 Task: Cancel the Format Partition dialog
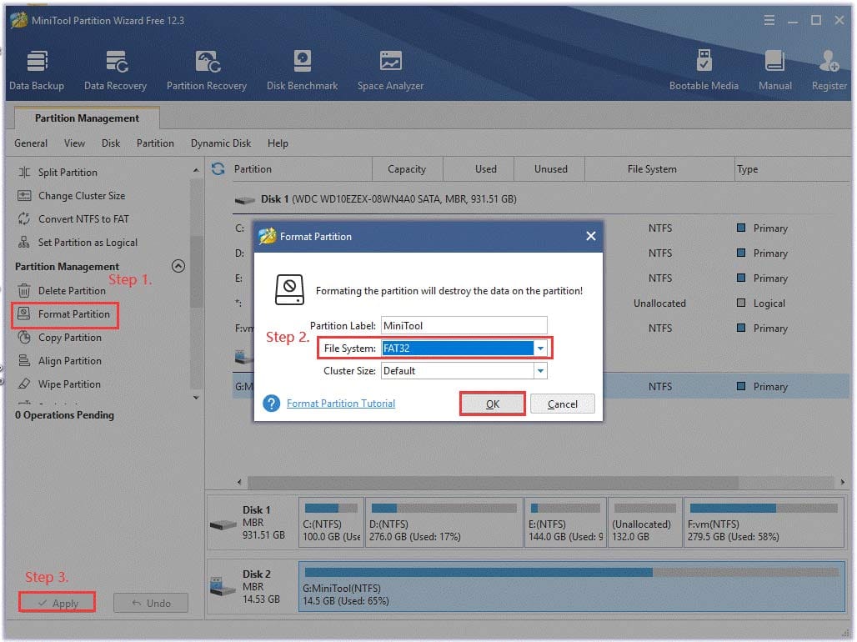(563, 404)
